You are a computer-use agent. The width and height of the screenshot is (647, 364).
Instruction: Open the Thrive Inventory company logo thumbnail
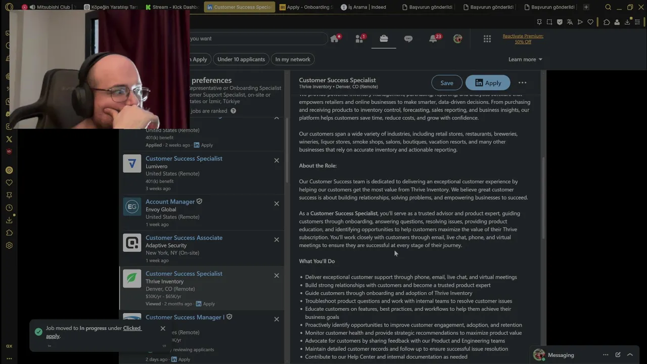point(132,279)
